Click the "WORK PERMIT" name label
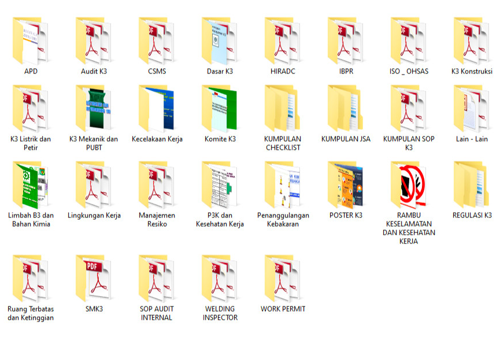 point(283,309)
